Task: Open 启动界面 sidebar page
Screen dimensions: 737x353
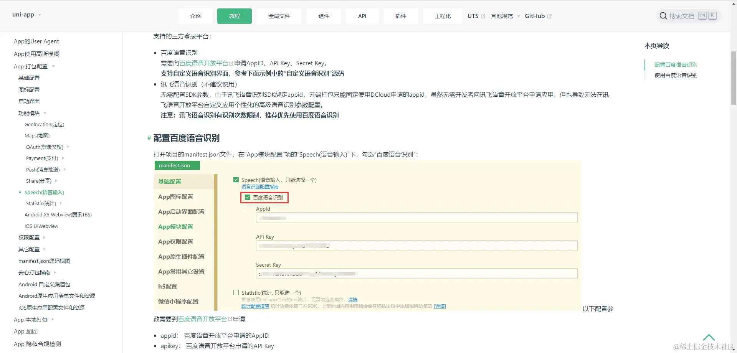Action: point(29,101)
